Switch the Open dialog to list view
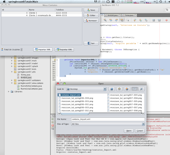170x155 pixels. pos(135,89)
